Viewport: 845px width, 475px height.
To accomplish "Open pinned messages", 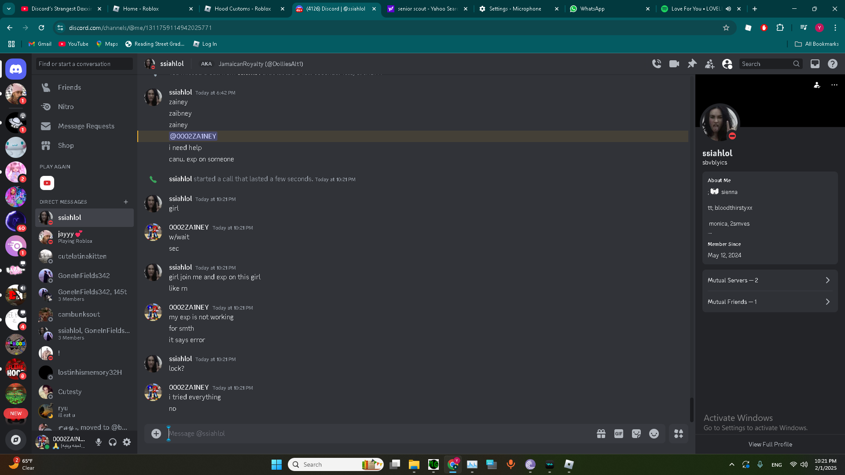I will tap(692, 64).
